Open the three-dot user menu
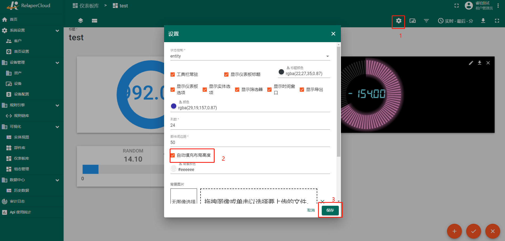The width and height of the screenshot is (505, 241). pyautogui.click(x=498, y=6)
